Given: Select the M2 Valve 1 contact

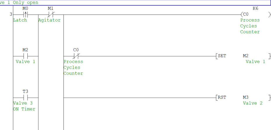Looking at the screenshot, I should tap(25, 56).
